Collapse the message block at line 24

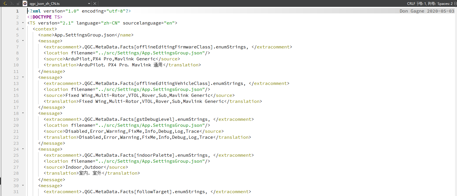point(23,149)
